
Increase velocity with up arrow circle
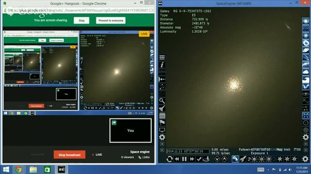pyautogui.click(x=225, y=159)
